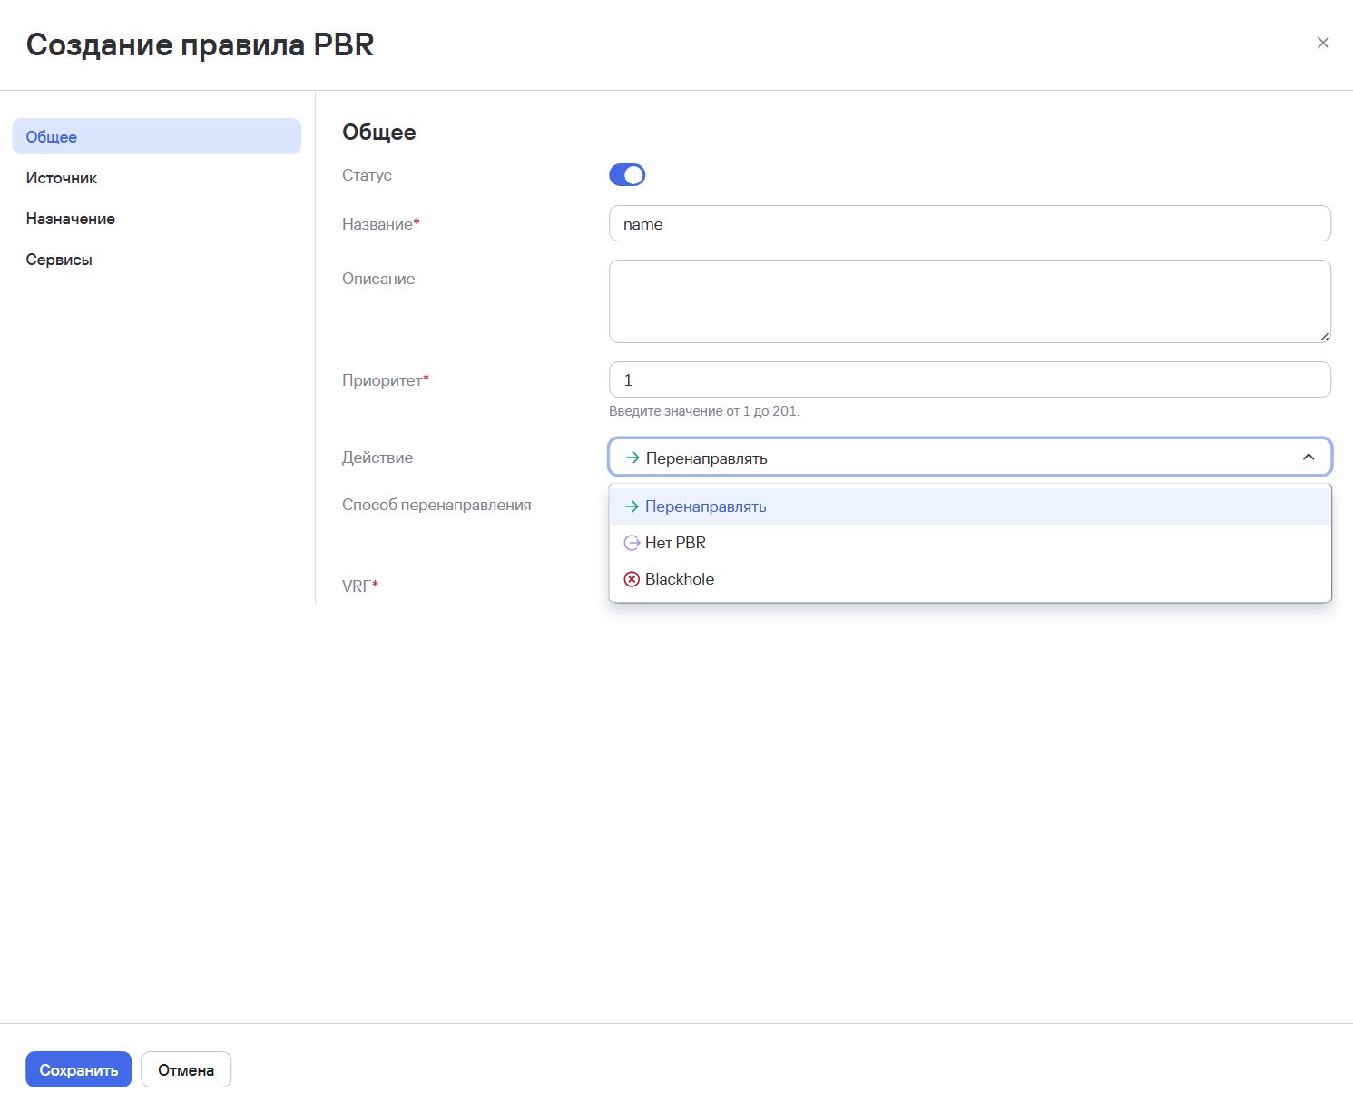Click the Способ перенаправления label
This screenshot has height=1112, width=1353.
[436, 505]
